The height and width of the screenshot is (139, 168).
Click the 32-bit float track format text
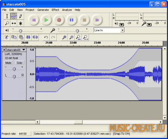pyautogui.click(x=11, y=58)
